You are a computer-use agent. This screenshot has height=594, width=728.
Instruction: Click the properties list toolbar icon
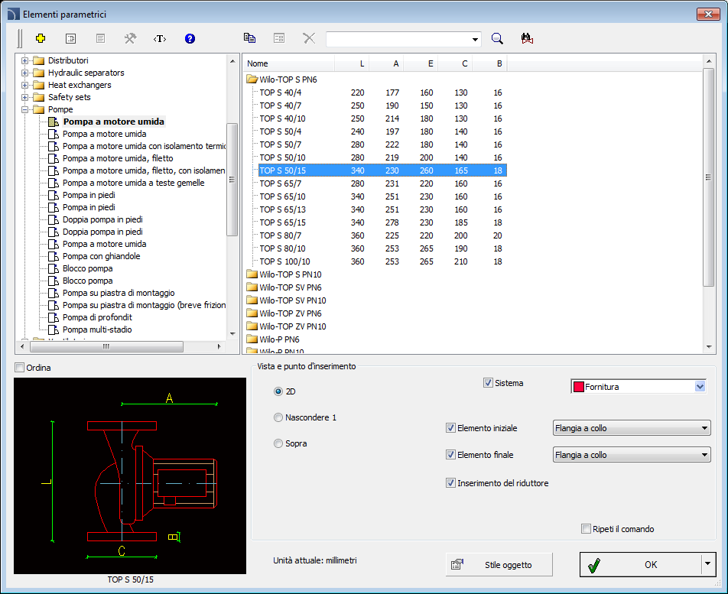70,38
